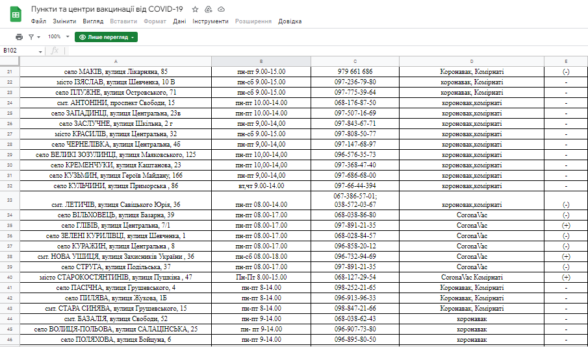The width and height of the screenshot is (588, 347).
Task: Open the Дані menu
Action: point(179,21)
